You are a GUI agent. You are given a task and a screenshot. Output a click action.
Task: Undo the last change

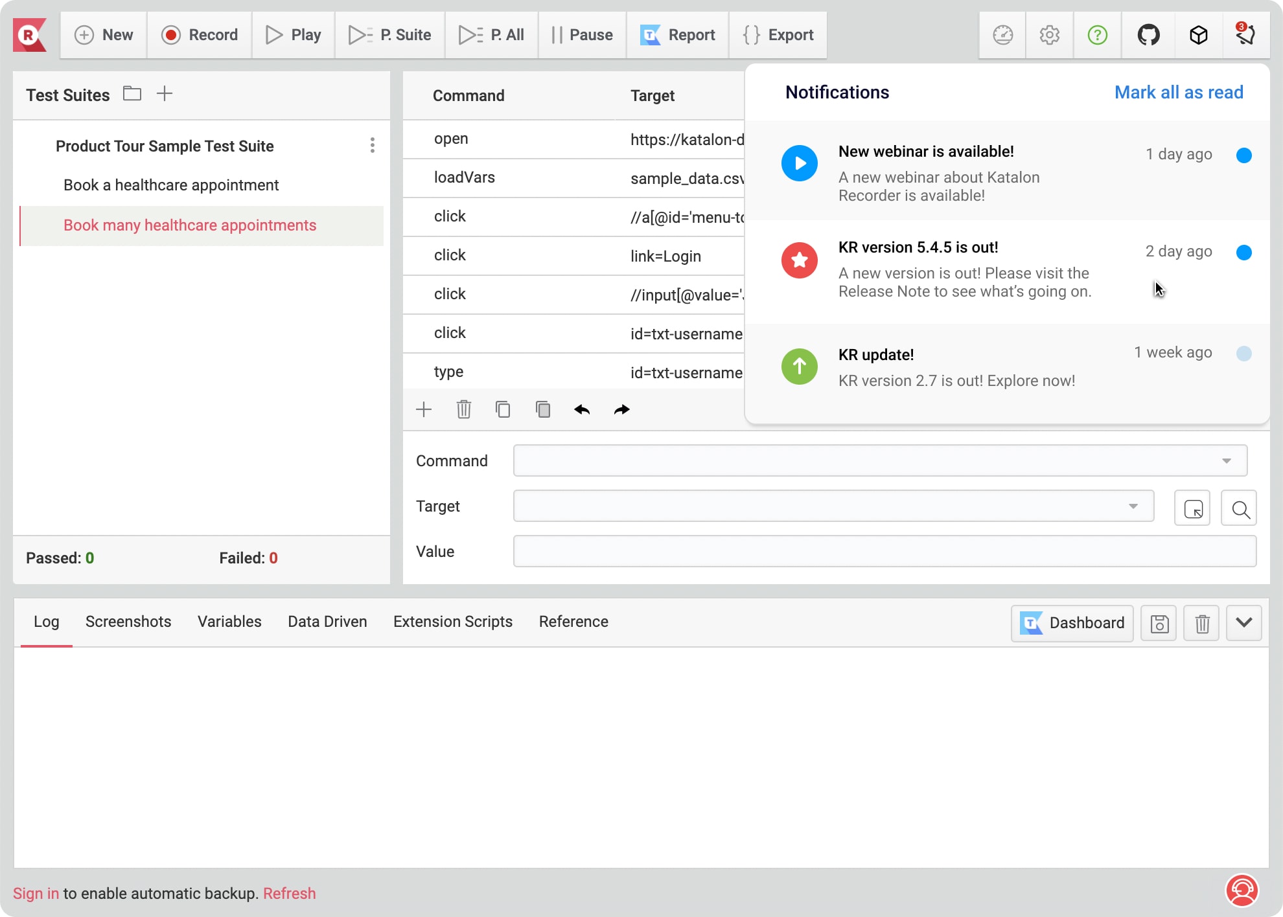pyautogui.click(x=582, y=409)
